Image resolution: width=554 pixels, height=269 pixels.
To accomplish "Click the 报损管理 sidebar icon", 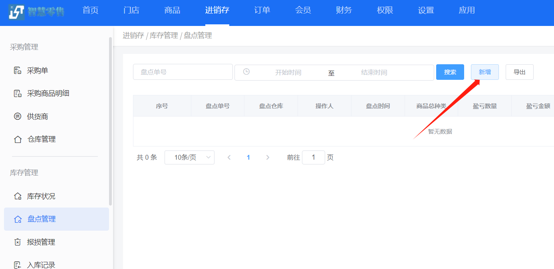I will point(18,242).
